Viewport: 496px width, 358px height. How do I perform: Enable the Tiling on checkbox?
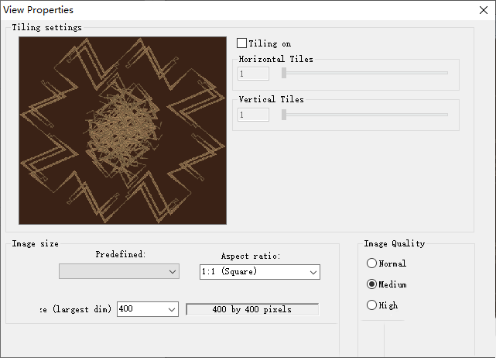(x=242, y=43)
